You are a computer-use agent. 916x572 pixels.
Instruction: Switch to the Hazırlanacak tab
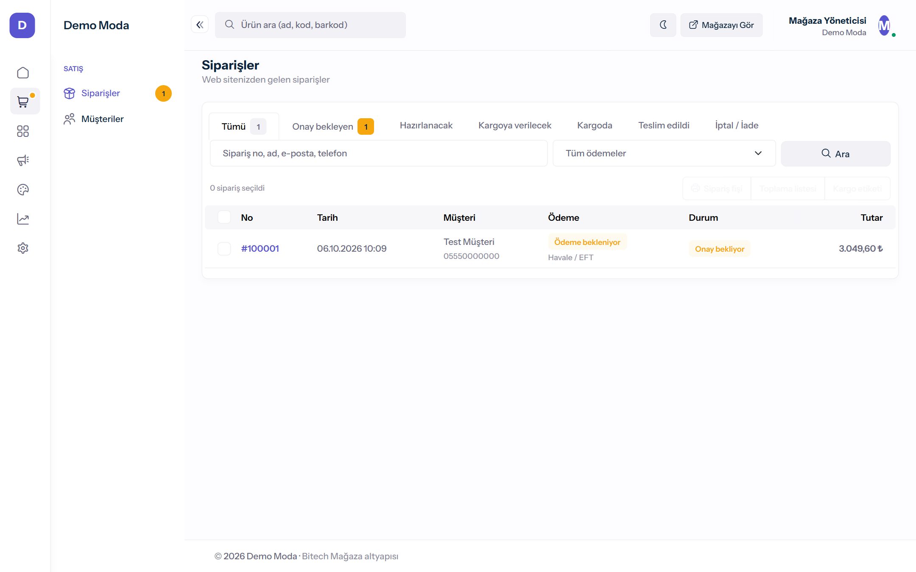426,125
